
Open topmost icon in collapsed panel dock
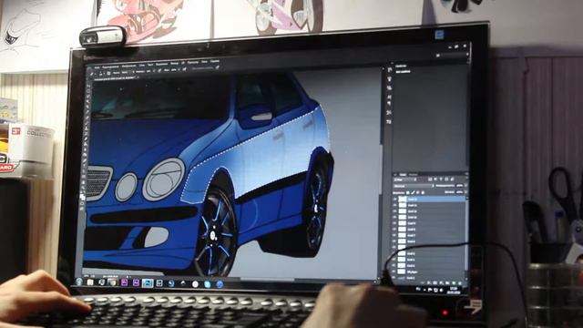click(x=390, y=70)
